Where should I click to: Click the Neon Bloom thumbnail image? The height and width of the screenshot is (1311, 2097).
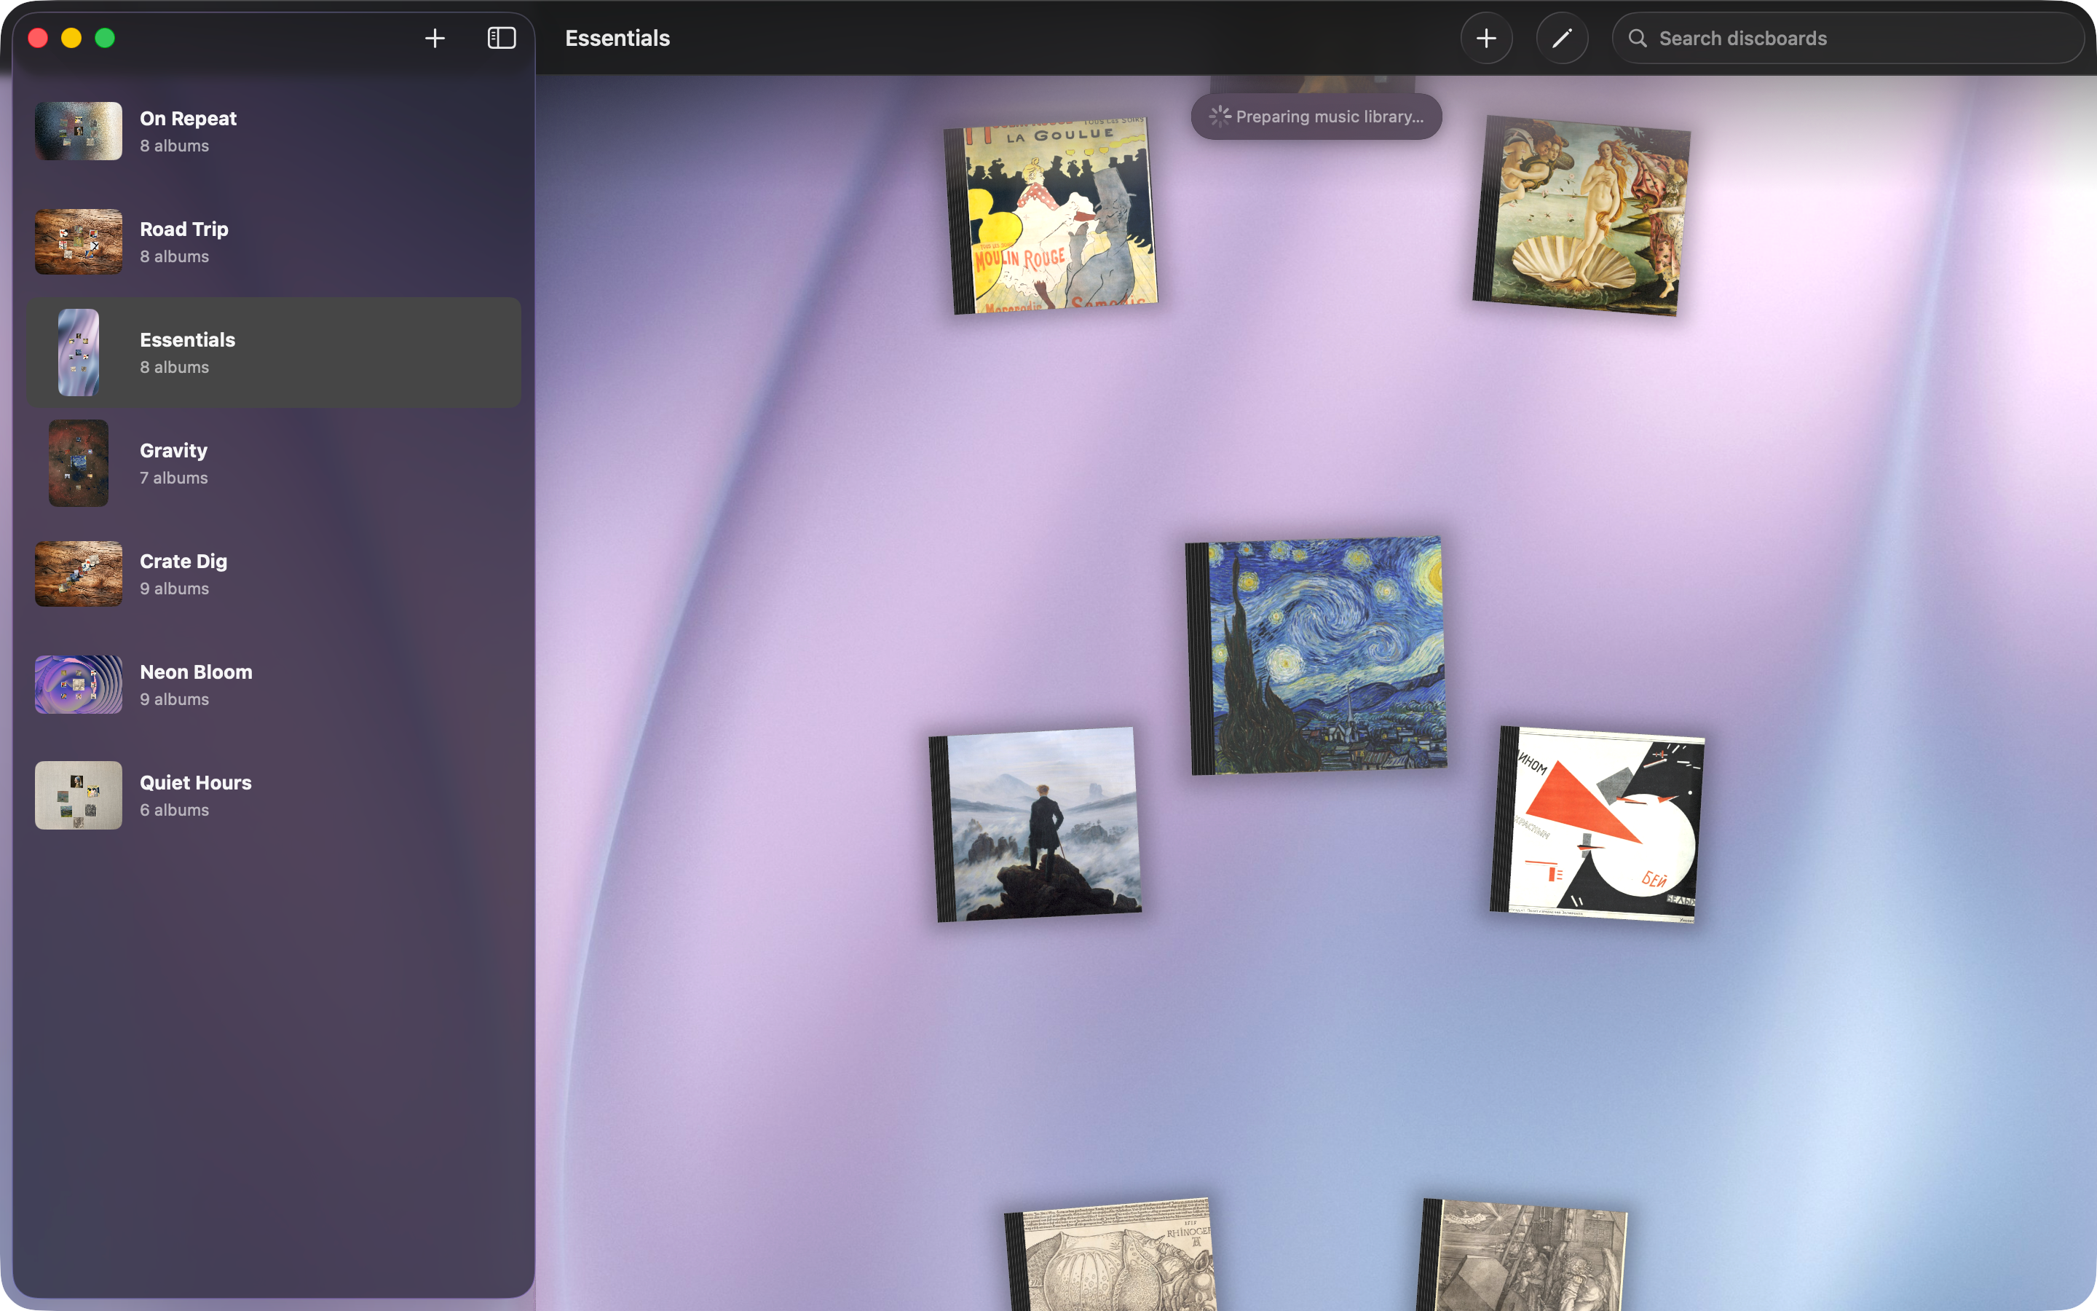(78, 685)
